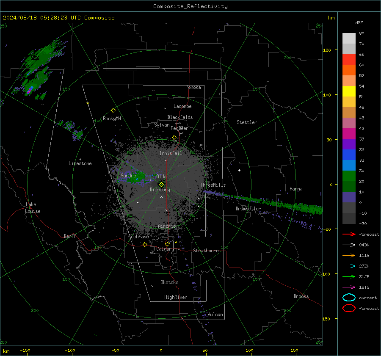381x356 pixels.
Task: Click the dBZ legend heading
Action: (x=359, y=22)
